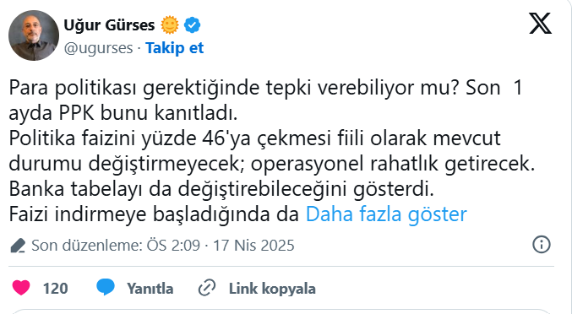Open the 17 Nis 2025 timestamp
Viewport: 572px width, 314px height.
[x=253, y=246]
